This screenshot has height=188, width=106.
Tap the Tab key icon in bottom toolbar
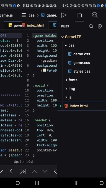(23, 171)
